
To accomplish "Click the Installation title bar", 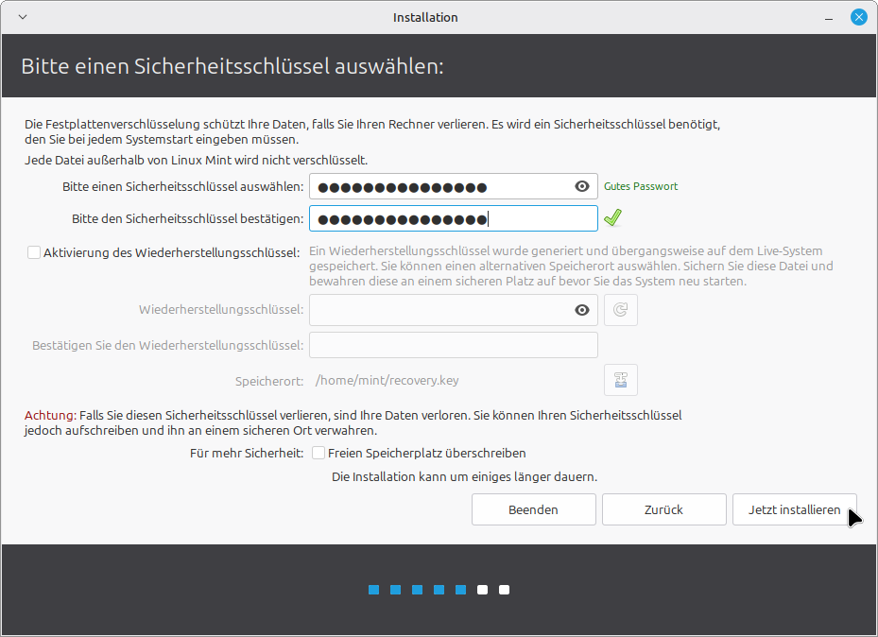I will (425, 16).
